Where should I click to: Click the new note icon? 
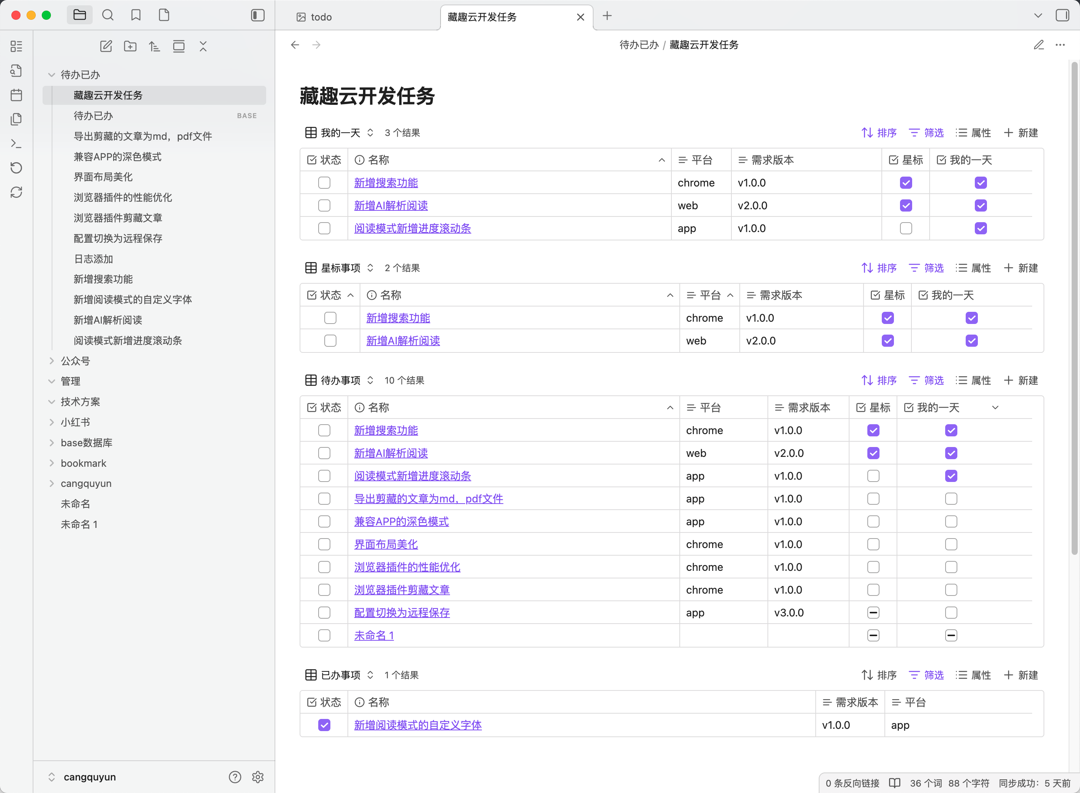tap(106, 47)
